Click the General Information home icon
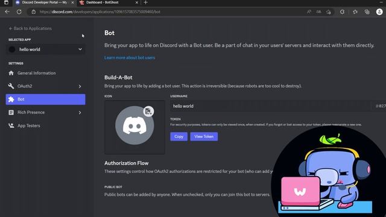The image size is (386, 217). [11, 73]
